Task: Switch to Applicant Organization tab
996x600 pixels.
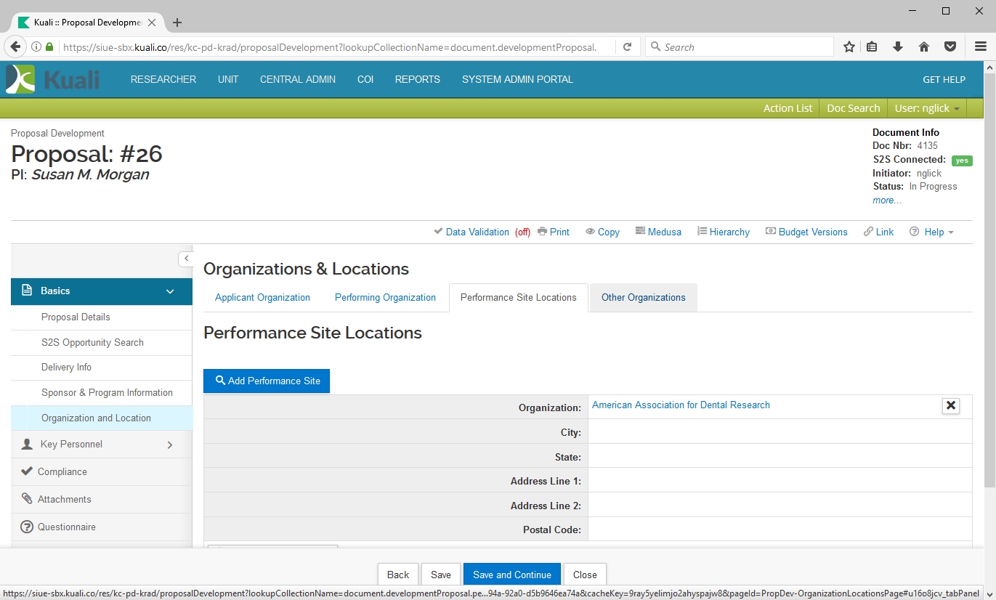Action: [262, 298]
